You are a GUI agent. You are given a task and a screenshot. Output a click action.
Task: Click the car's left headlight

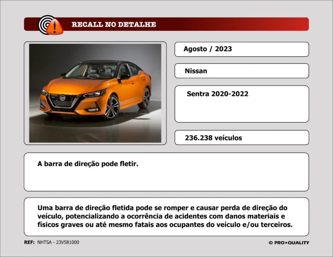95,94
